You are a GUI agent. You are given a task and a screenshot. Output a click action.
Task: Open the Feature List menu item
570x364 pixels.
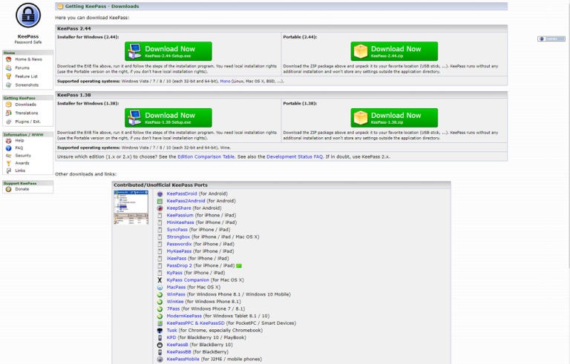coord(26,76)
